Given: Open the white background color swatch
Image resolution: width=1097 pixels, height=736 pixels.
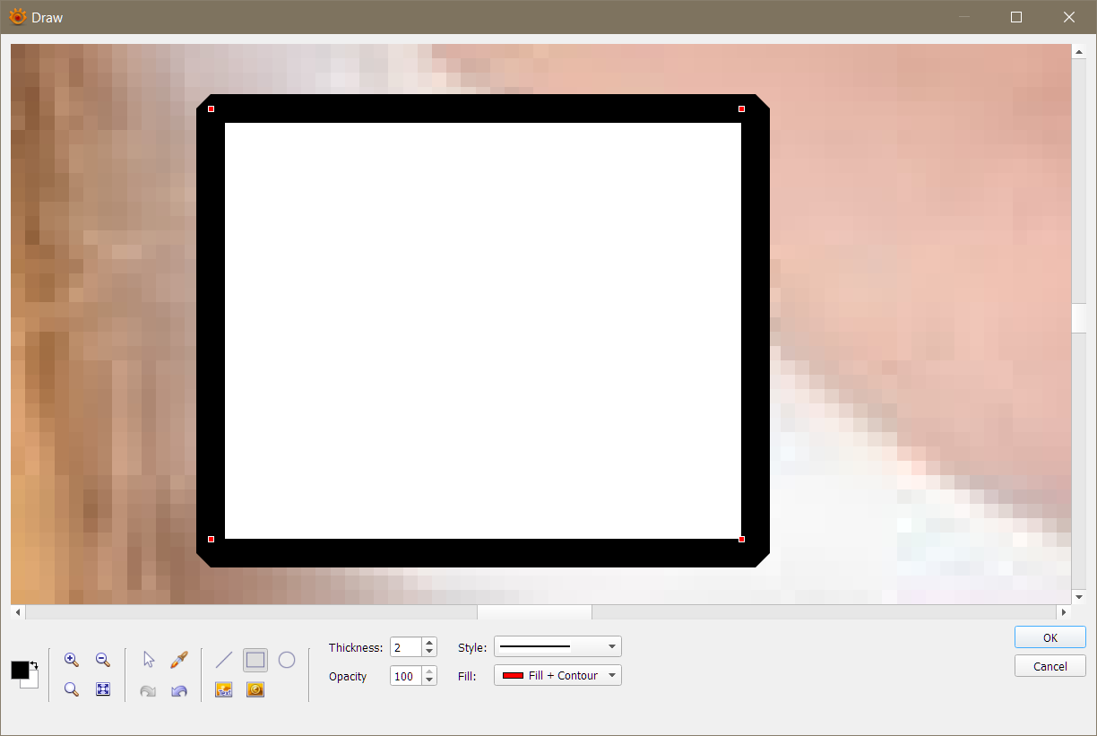Looking at the screenshot, I should 32,683.
